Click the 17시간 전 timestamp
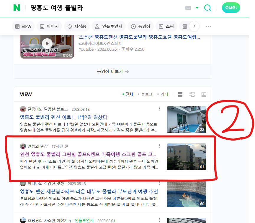 pyautogui.click(x=60, y=147)
